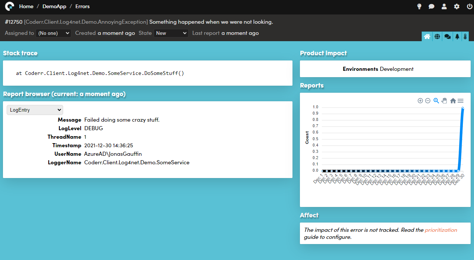Switch to the thermometer tab

tap(465, 36)
